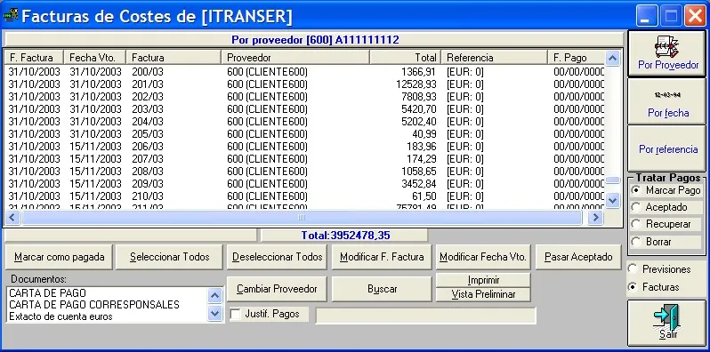Click Seleccionar Todos button
The image size is (710, 352).
tap(169, 257)
